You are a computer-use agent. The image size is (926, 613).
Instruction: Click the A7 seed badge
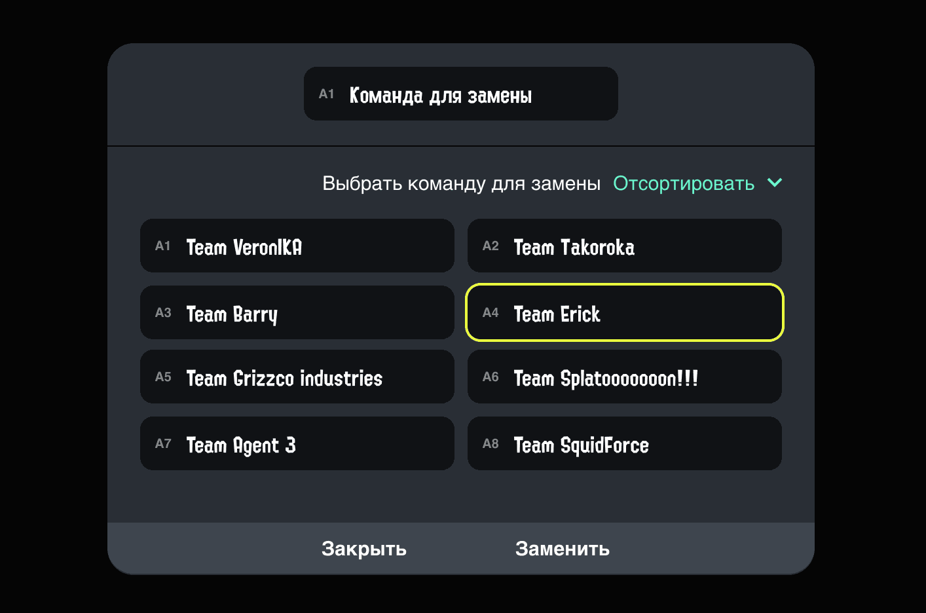pyautogui.click(x=163, y=444)
